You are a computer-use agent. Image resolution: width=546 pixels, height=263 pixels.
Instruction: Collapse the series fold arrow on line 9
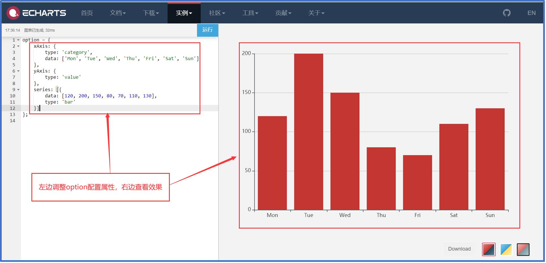point(18,90)
